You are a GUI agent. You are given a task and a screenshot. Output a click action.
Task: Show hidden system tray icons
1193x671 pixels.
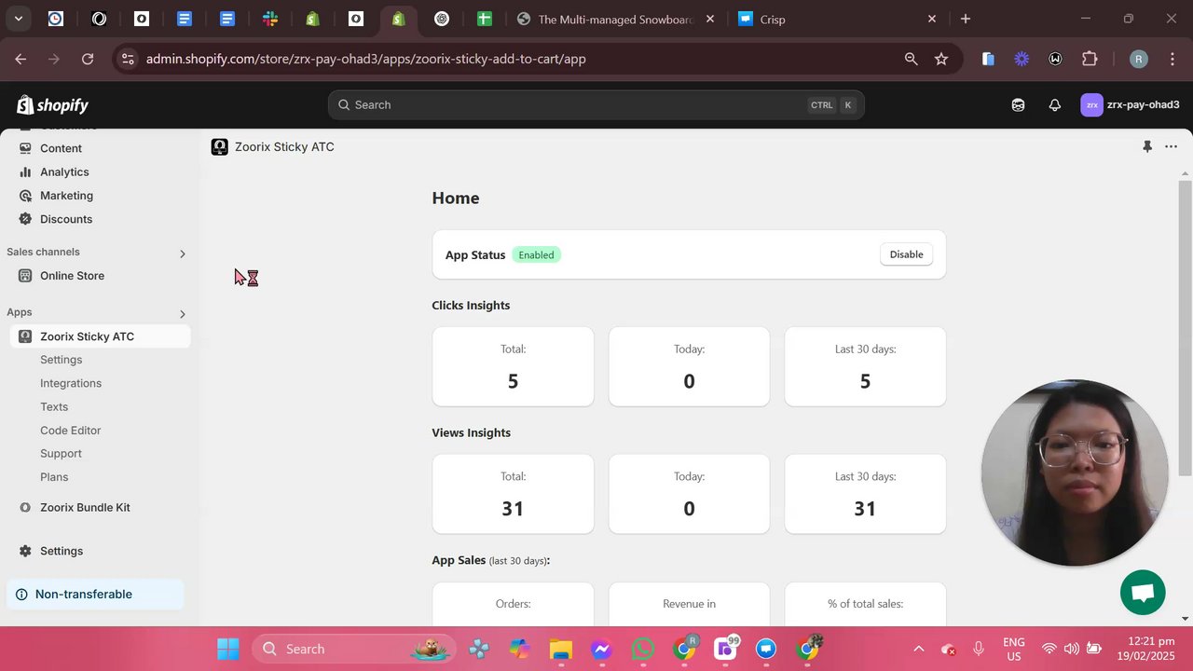pos(918,649)
